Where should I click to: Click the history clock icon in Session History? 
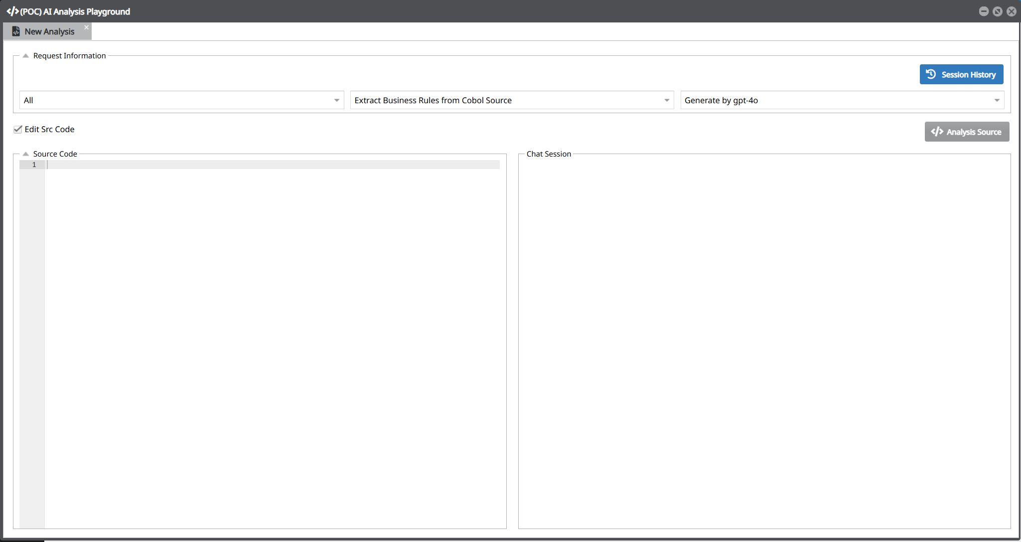tap(931, 74)
